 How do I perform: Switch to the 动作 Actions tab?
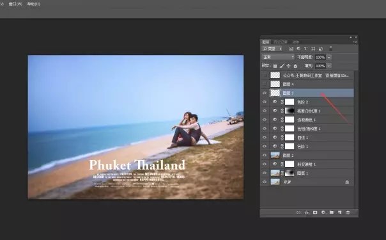pos(296,42)
